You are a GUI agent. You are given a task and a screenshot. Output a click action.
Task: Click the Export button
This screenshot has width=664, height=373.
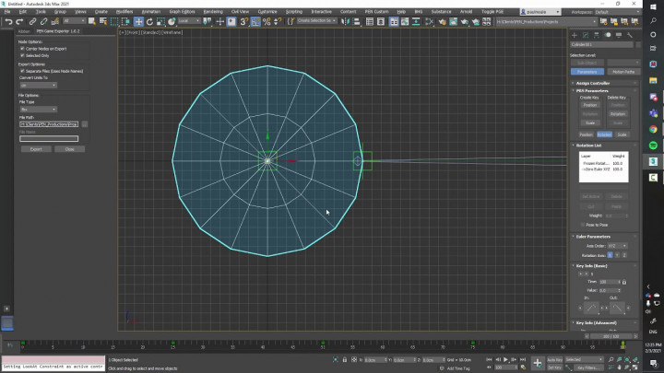36,149
